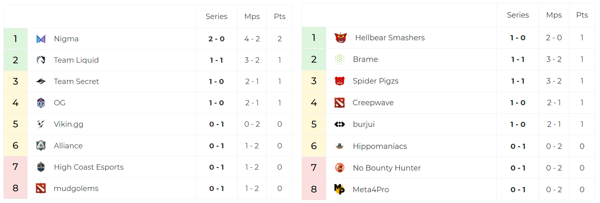Click the right table Mps column header
The width and height of the screenshot is (600, 203).
[554, 15]
